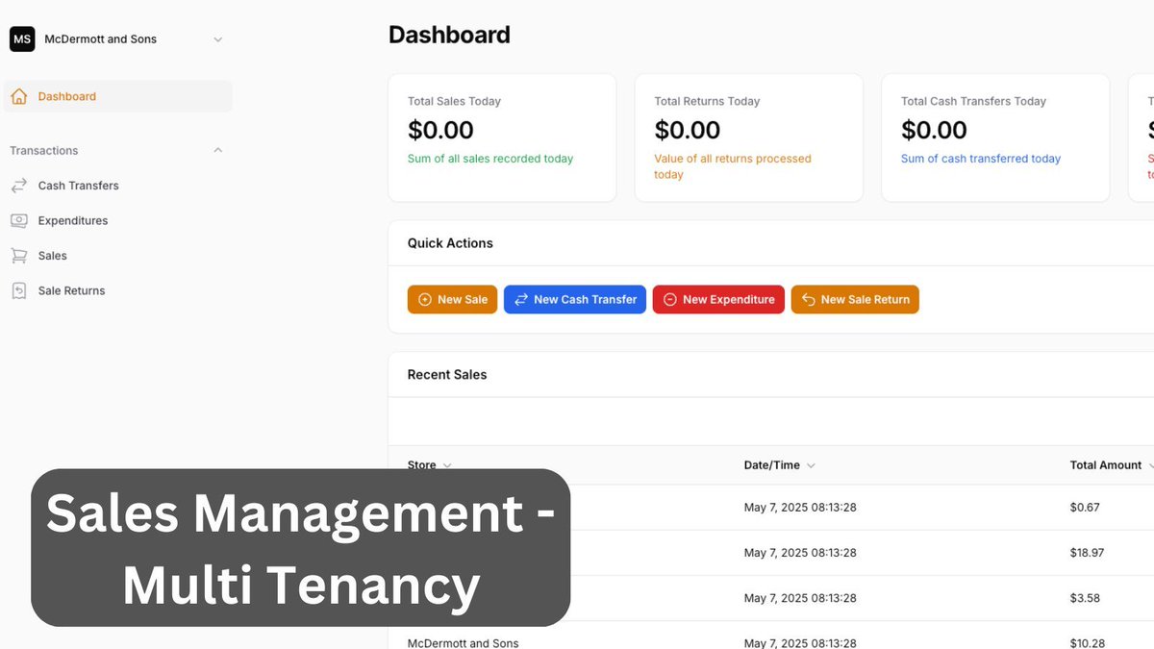Viewport: 1154px width, 649px height.
Task: Click the Sales cart icon
Action: click(18, 256)
